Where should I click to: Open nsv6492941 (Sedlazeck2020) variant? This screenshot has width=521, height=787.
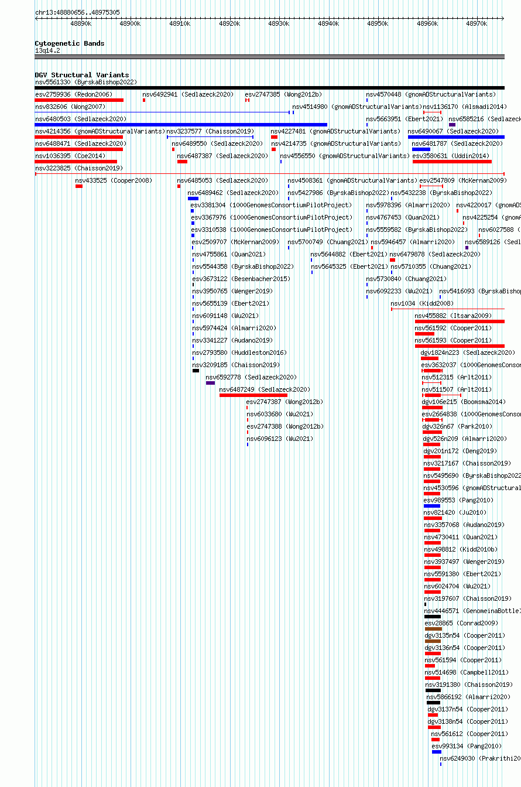coord(188,94)
